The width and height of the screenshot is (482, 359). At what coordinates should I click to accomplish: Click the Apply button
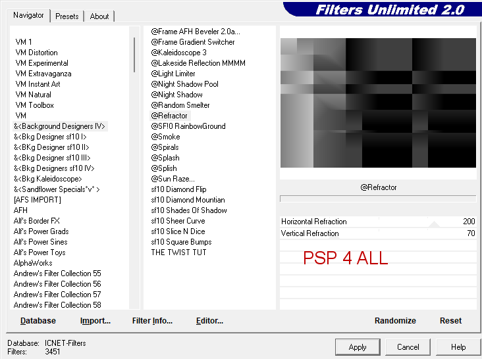point(358,347)
